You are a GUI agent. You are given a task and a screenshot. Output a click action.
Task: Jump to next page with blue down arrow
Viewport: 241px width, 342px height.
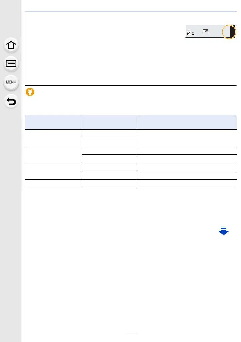pyautogui.click(x=224, y=230)
